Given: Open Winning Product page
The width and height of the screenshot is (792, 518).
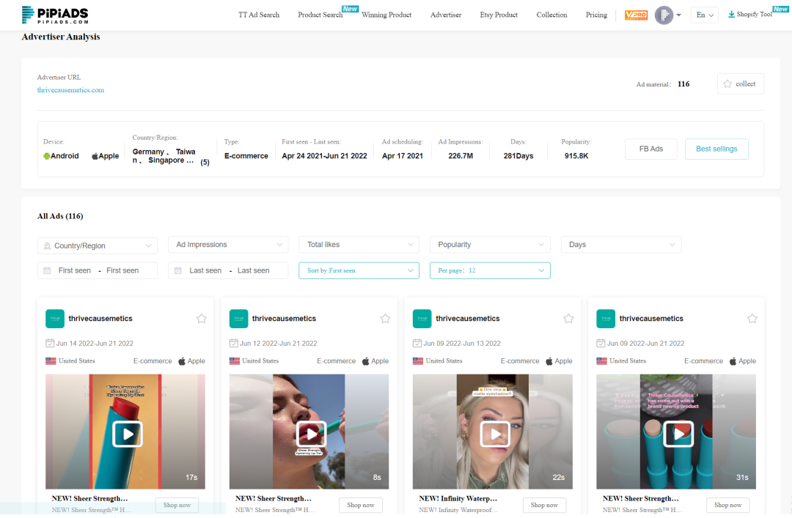Looking at the screenshot, I should (x=386, y=15).
